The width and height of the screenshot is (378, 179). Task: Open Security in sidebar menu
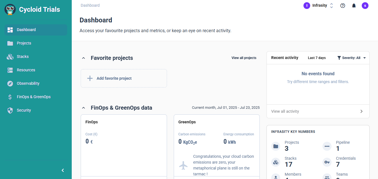pyautogui.click(x=36, y=110)
